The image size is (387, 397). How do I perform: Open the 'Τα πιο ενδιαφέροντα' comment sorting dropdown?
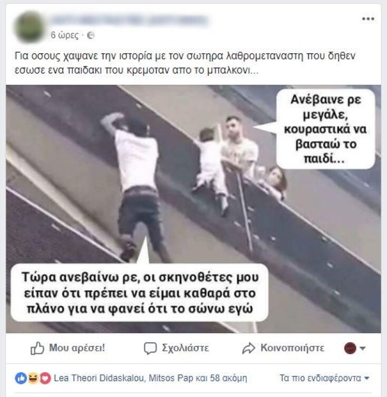pyautogui.click(x=324, y=379)
